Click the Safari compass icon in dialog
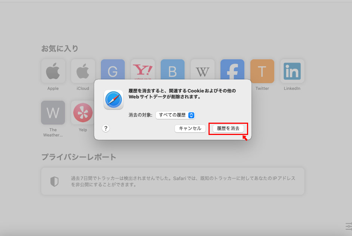This screenshot has height=236, width=352. 114,100
